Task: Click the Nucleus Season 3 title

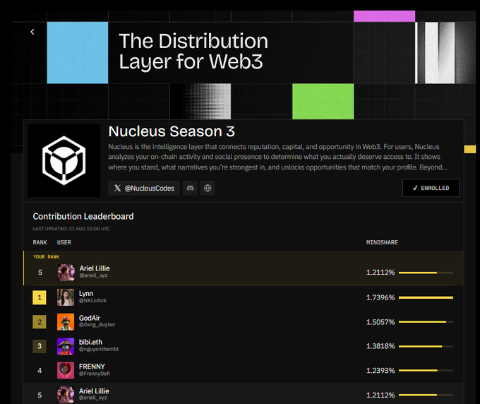Action: pos(172,131)
